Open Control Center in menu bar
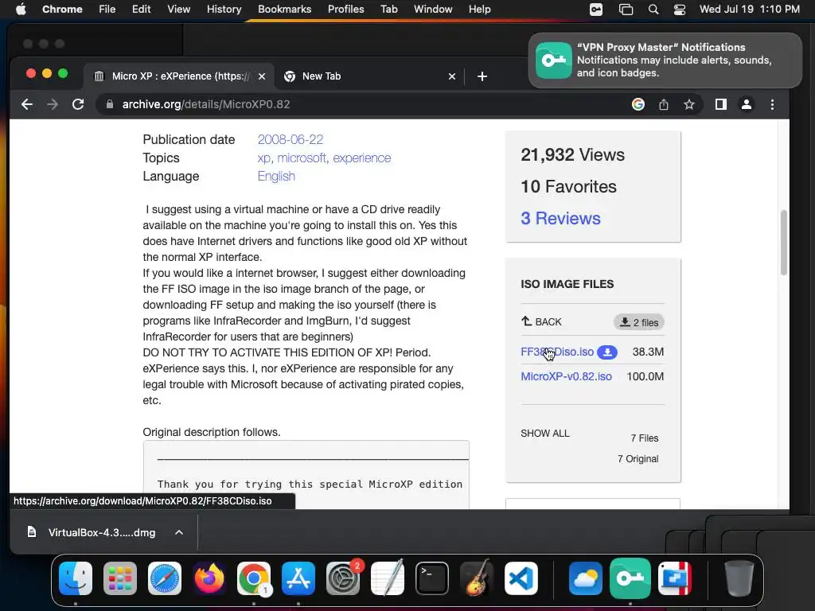Screen dimensions: 815x611 coord(680,10)
